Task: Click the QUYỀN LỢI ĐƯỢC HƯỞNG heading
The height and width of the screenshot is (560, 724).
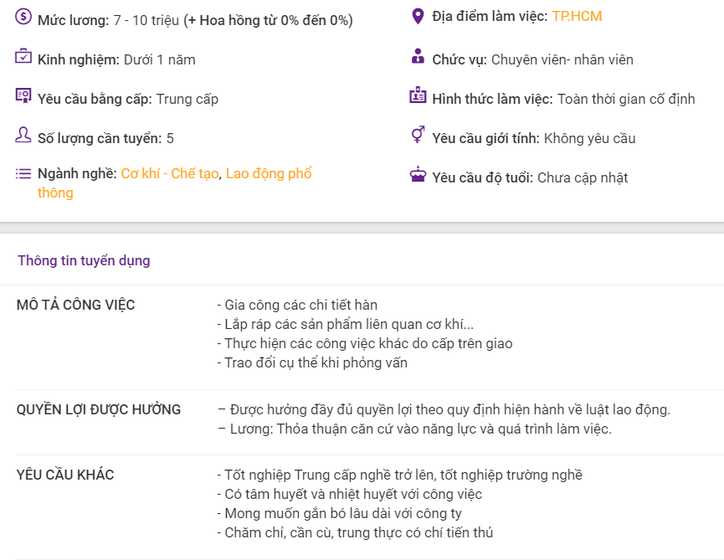Action: 99,409
